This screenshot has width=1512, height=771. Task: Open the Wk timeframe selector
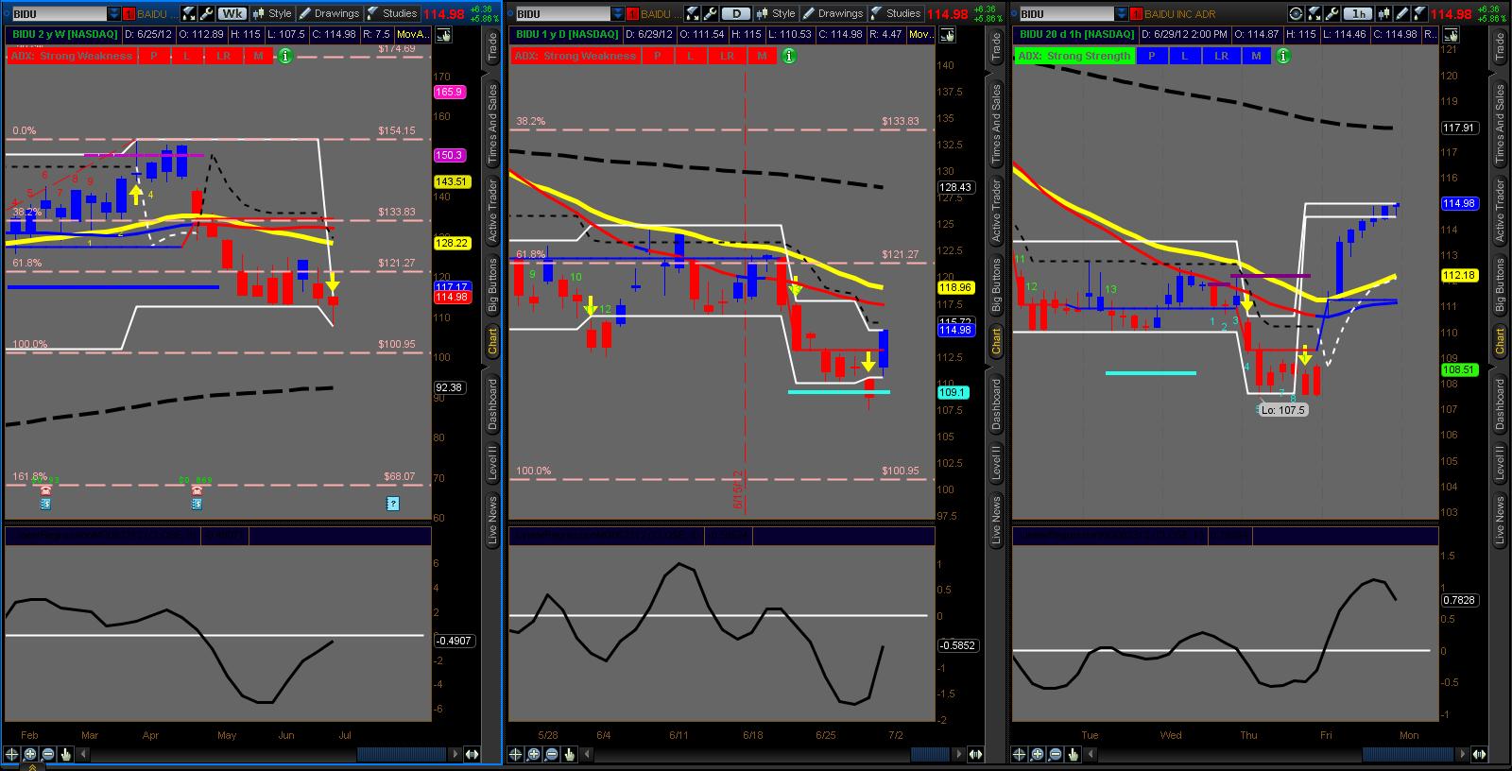pyautogui.click(x=232, y=13)
